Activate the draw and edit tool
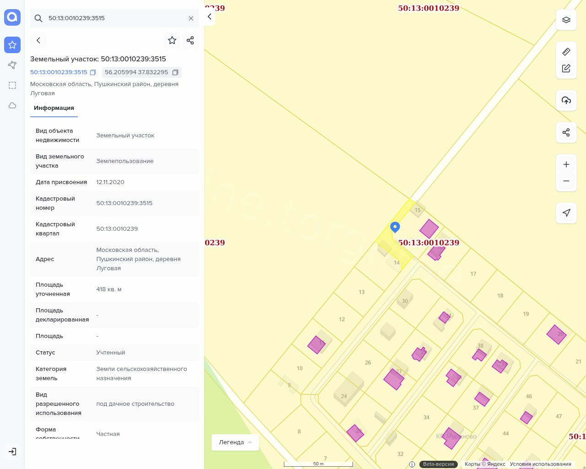This screenshot has width=586, height=469. click(x=566, y=68)
